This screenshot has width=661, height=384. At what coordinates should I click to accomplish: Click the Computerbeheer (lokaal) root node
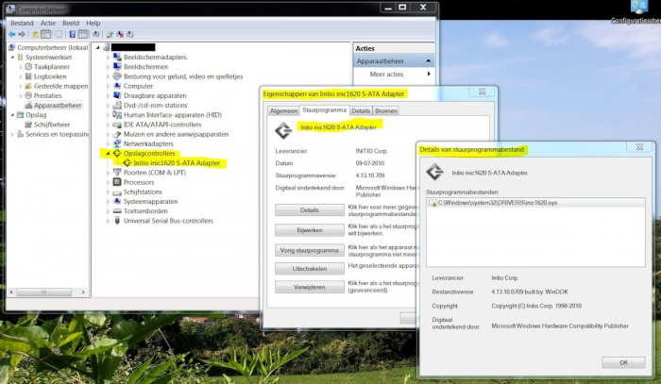[x=53, y=47]
